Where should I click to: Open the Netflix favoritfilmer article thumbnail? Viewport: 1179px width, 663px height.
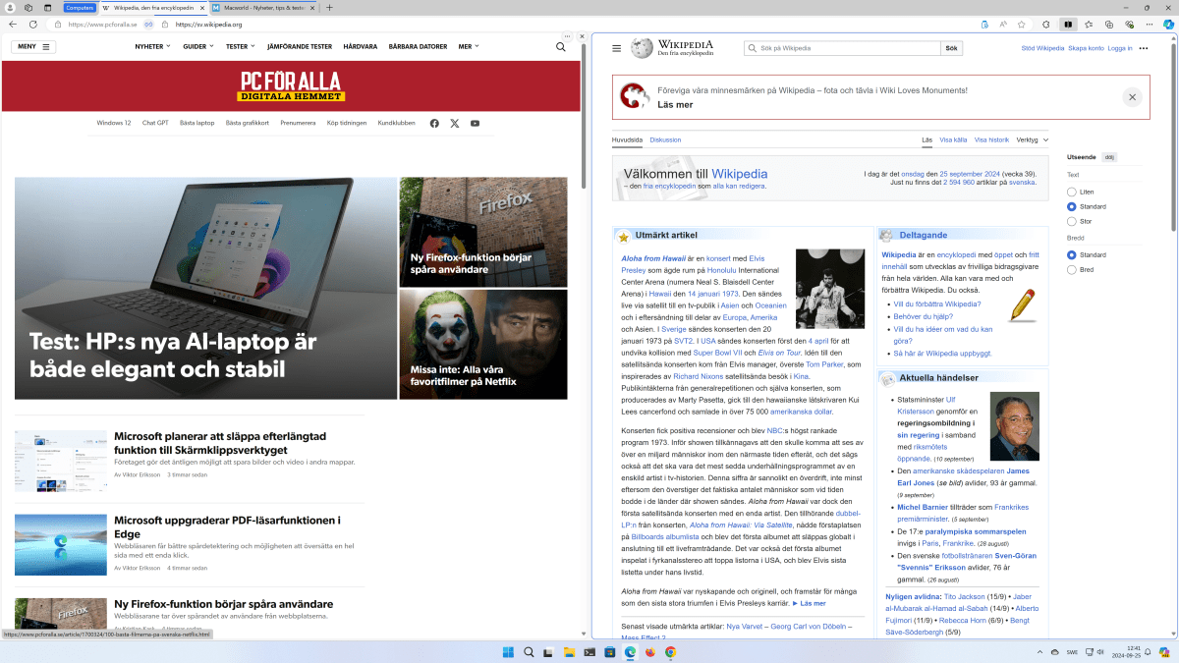click(483, 344)
